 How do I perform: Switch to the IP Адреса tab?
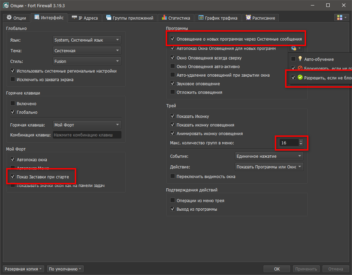[x=85, y=18]
